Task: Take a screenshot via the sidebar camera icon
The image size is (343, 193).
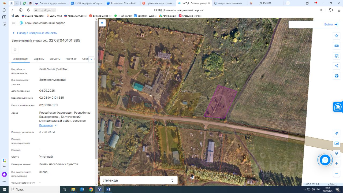Action: 4,24
